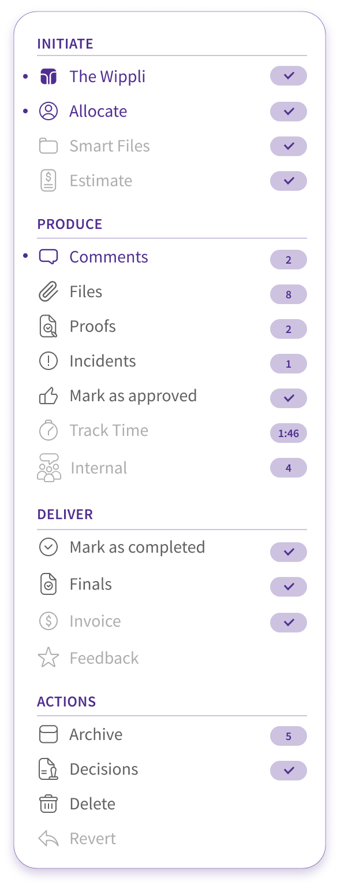Open the Smart Files folder icon
This screenshot has height=888, width=344.
[48, 146]
